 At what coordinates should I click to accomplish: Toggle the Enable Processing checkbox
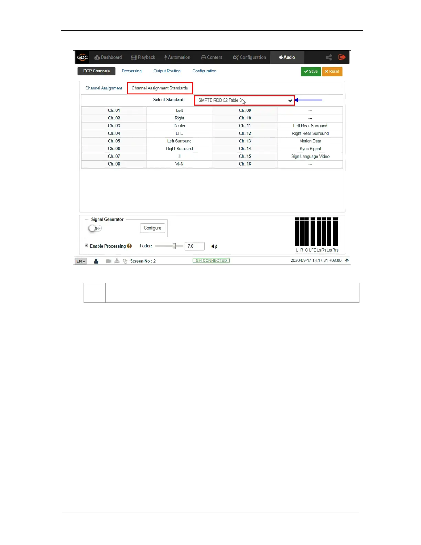point(87,246)
